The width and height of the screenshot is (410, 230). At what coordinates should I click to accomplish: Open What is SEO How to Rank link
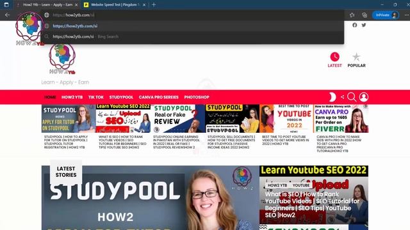coord(122,142)
